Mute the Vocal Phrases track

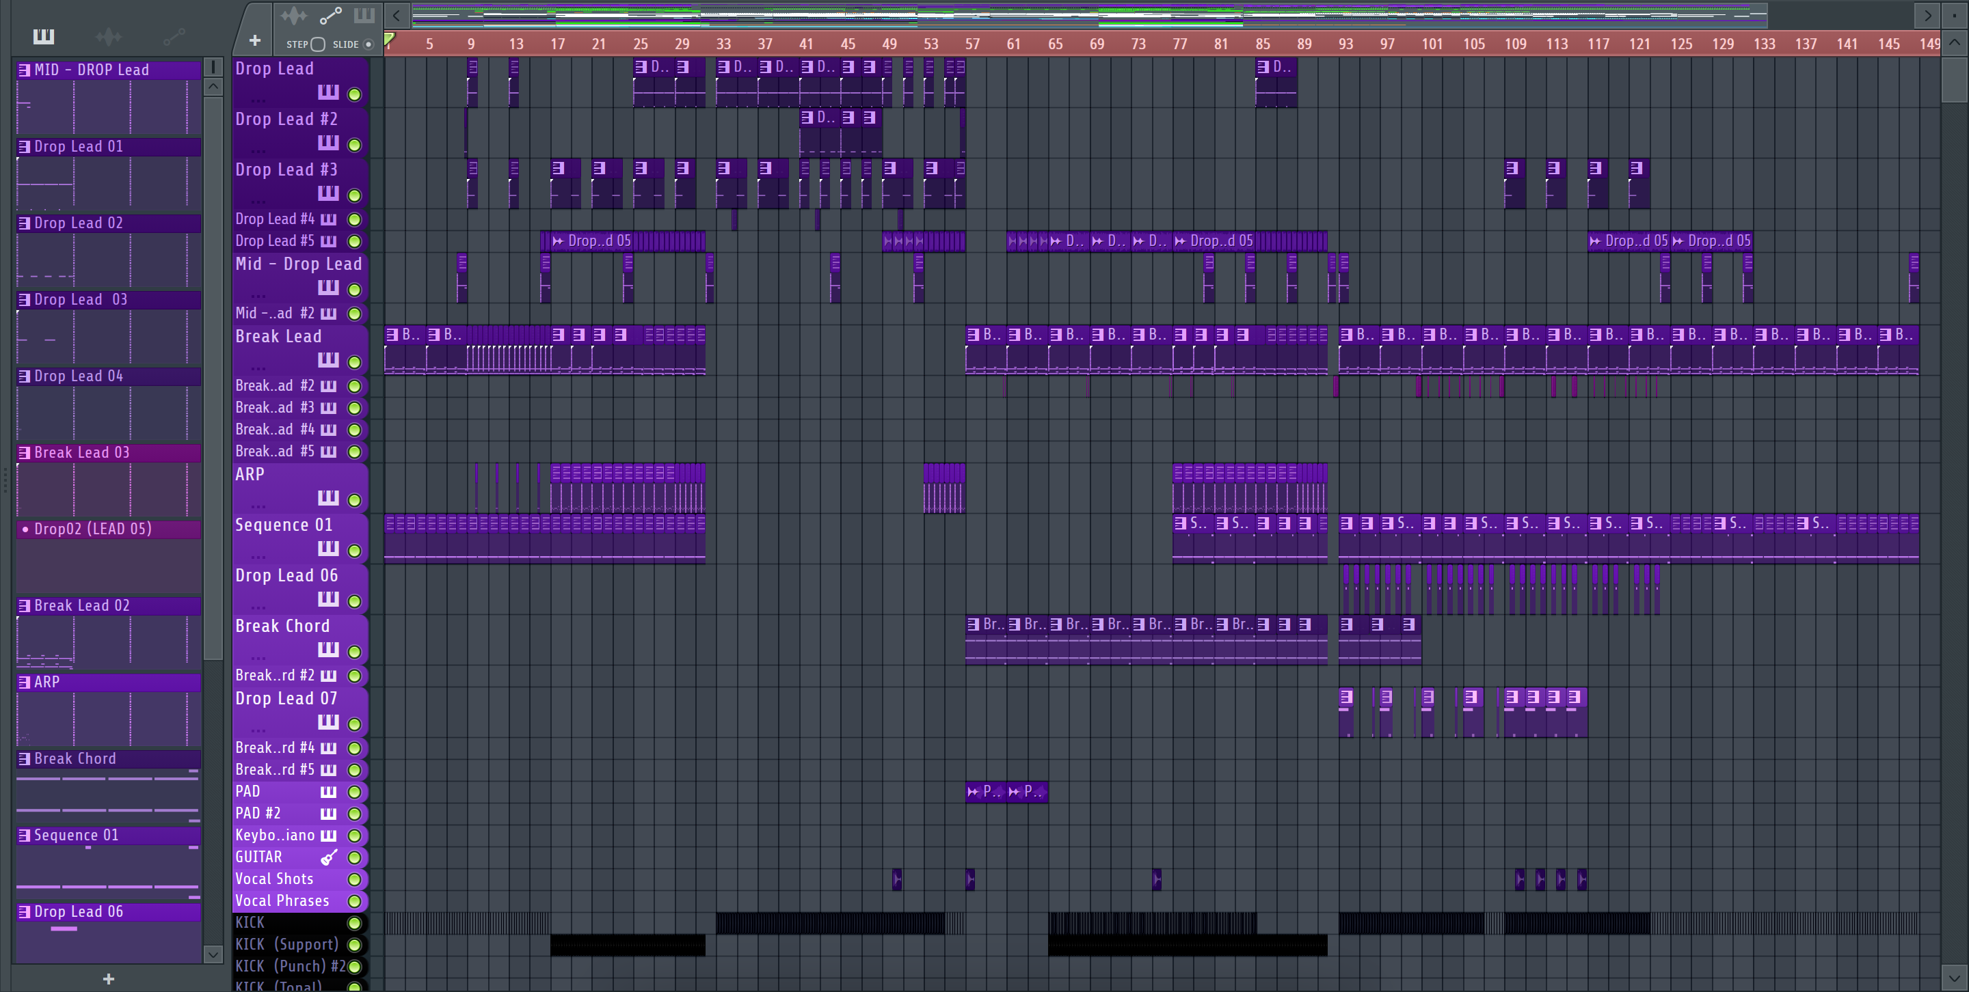click(354, 901)
